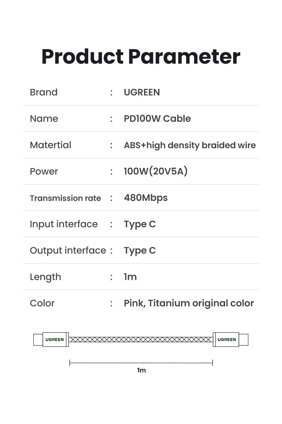Click the left UGREEN connector graphic
The height and width of the screenshot is (424, 282).
pyautogui.click(x=55, y=340)
